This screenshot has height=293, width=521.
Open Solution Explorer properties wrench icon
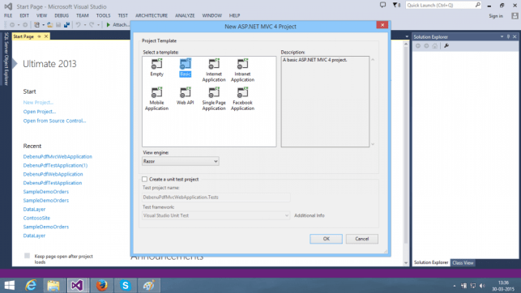click(x=446, y=46)
